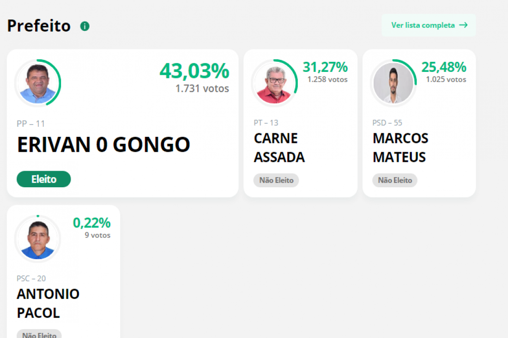Open Marcos Mateus's candidate photo
Screen dimensions: 508x338
coord(393,83)
